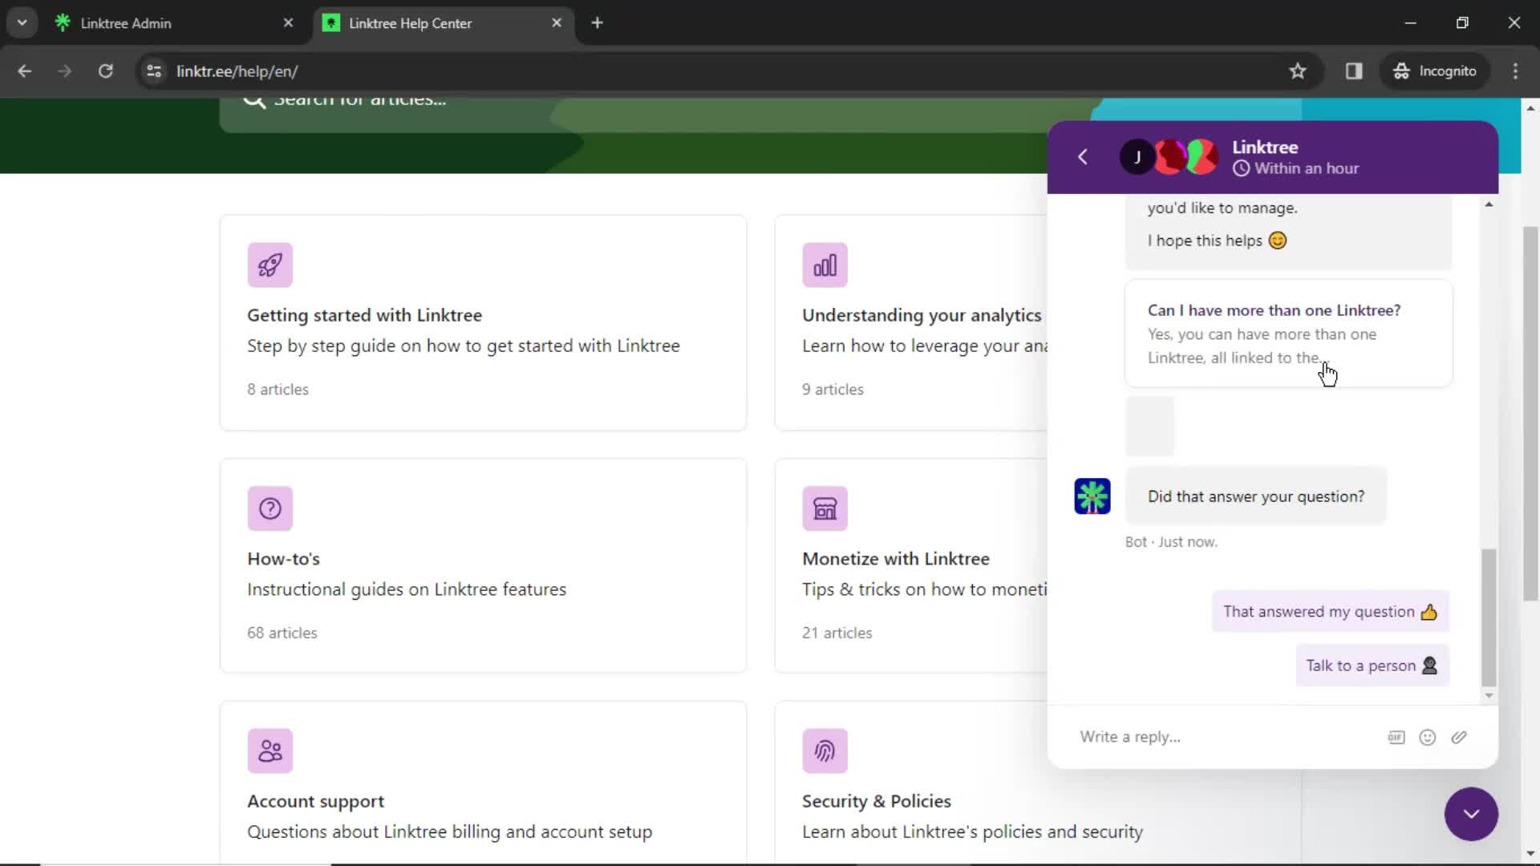The image size is (1540, 866).
Task: Open Getting started with Linktree collection
Action: [483, 322]
